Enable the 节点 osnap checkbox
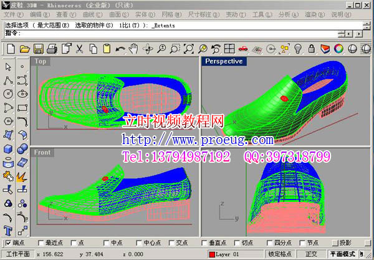This screenshot has width=374, height=260. 302,243
